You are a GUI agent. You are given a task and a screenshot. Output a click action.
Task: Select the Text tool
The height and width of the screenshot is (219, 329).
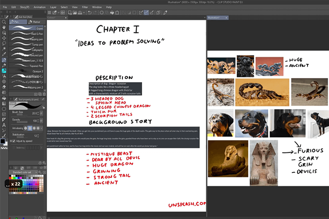point(4,125)
